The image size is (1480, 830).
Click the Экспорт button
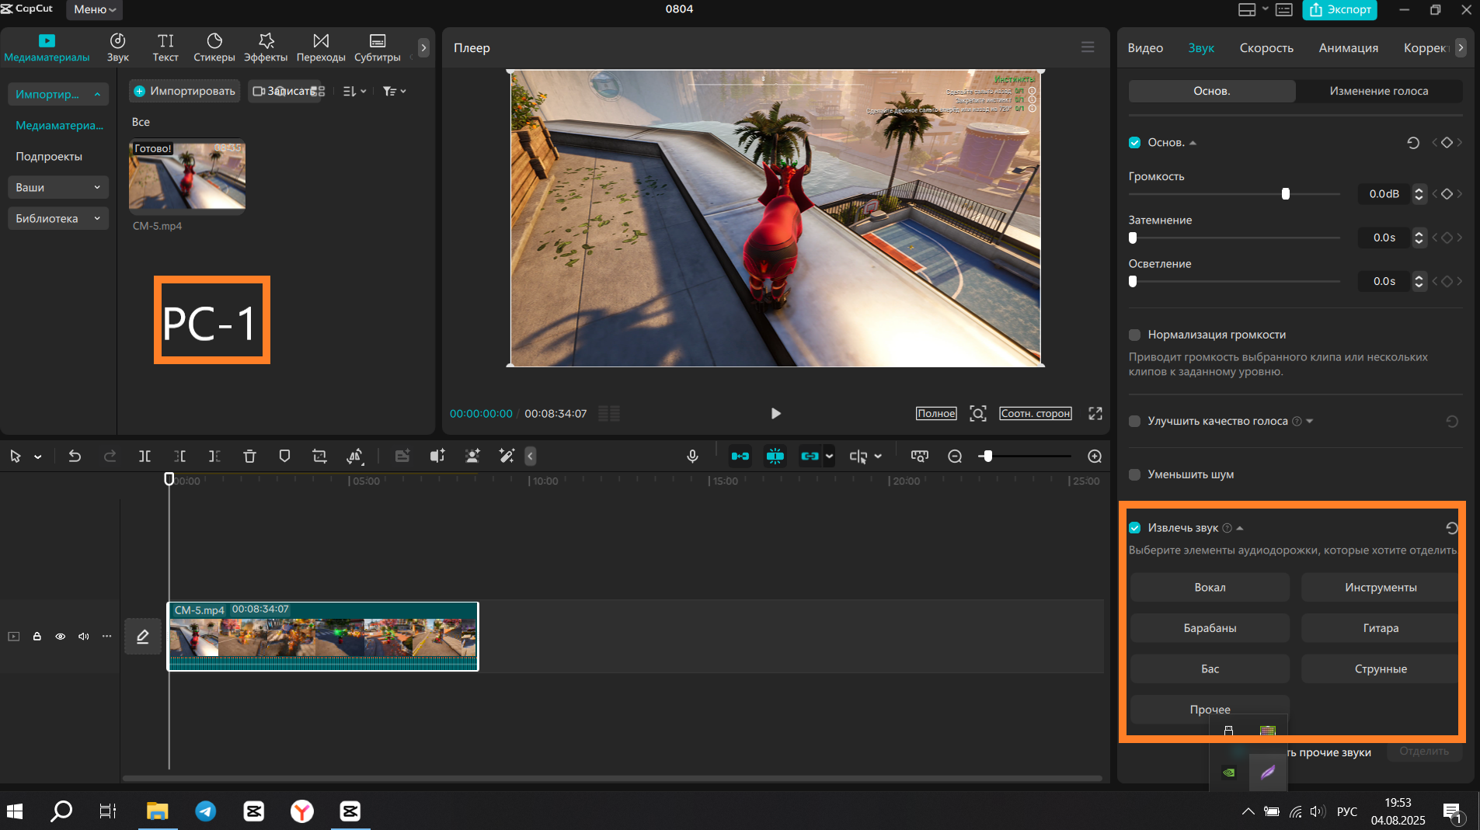(x=1339, y=9)
